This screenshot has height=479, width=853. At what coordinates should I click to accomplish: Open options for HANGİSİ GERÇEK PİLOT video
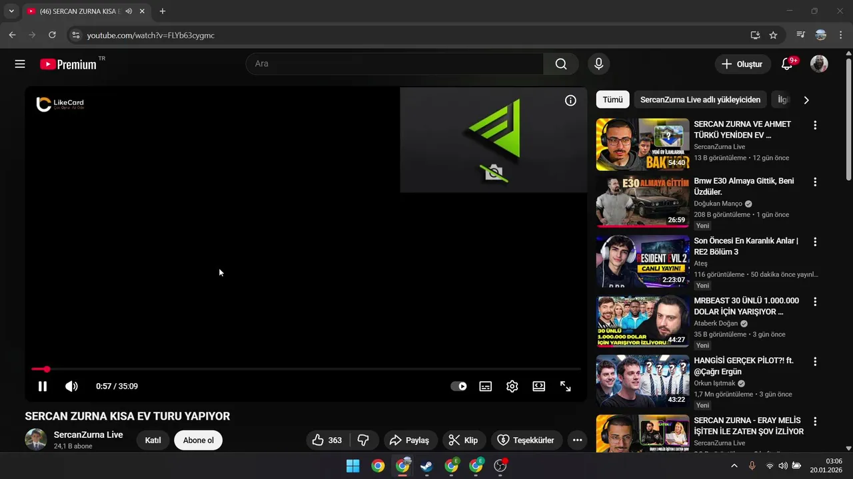814,361
